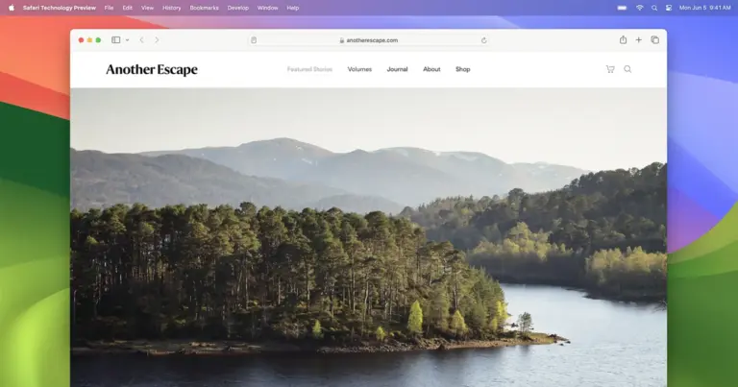Open the Featured Stories link
738x387 pixels.
(x=309, y=69)
